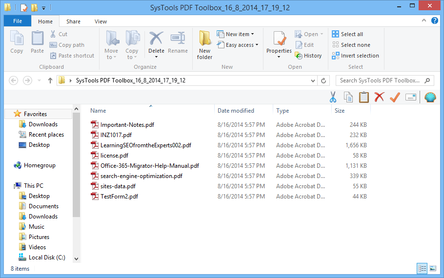This screenshot has height=278, width=444.
Task: Refresh the folder view
Action: (323, 80)
